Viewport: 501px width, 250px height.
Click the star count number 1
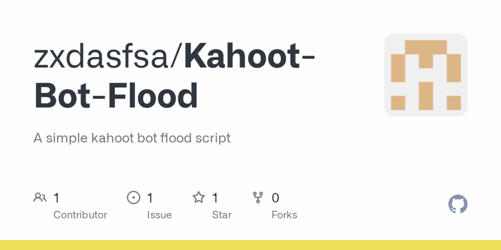coord(215,198)
